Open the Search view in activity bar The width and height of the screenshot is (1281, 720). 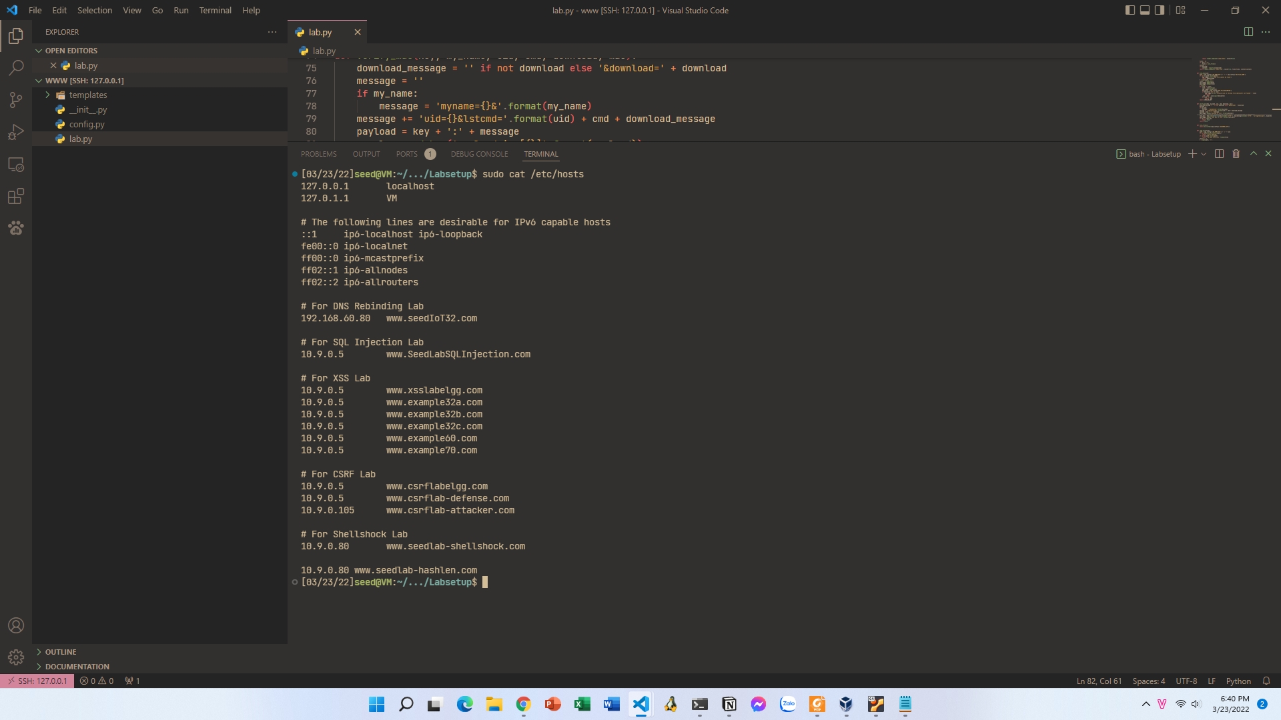(x=16, y=67)
